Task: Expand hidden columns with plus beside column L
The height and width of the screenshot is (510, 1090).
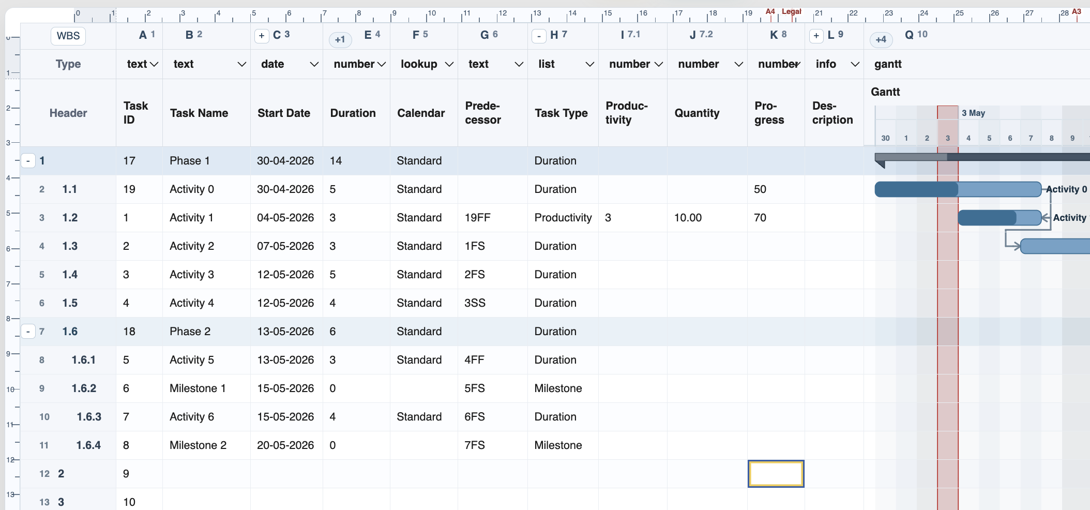Action: [x=816, y=36]
